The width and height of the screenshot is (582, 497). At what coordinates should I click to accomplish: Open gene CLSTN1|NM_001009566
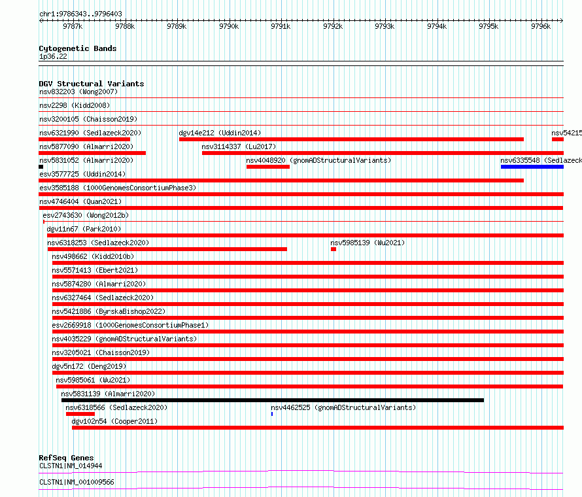coord(77,482)
